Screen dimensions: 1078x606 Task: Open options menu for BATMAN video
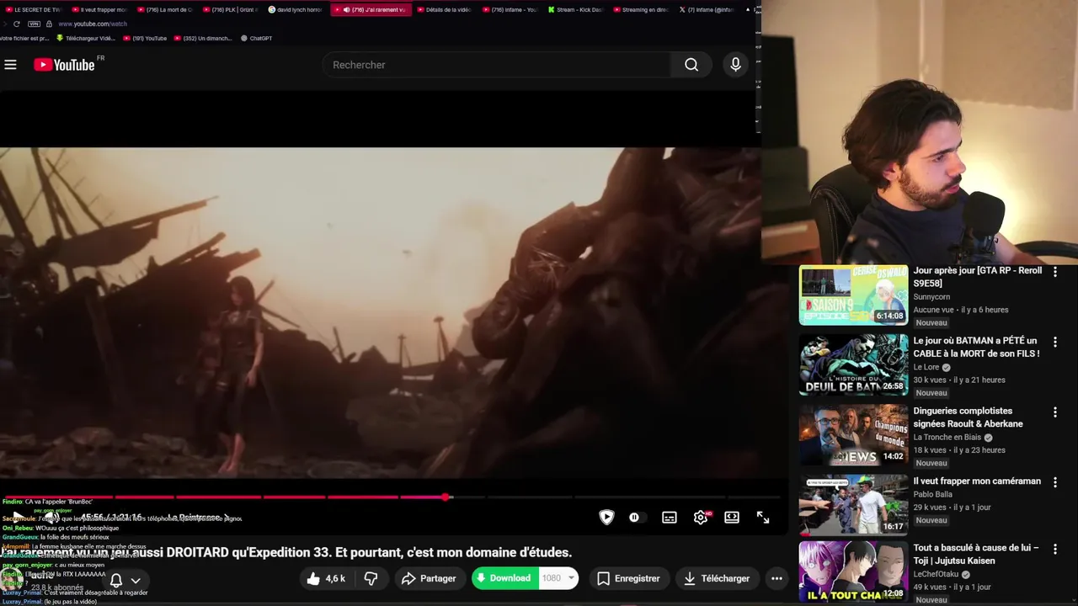click(x=1054, y=342)
